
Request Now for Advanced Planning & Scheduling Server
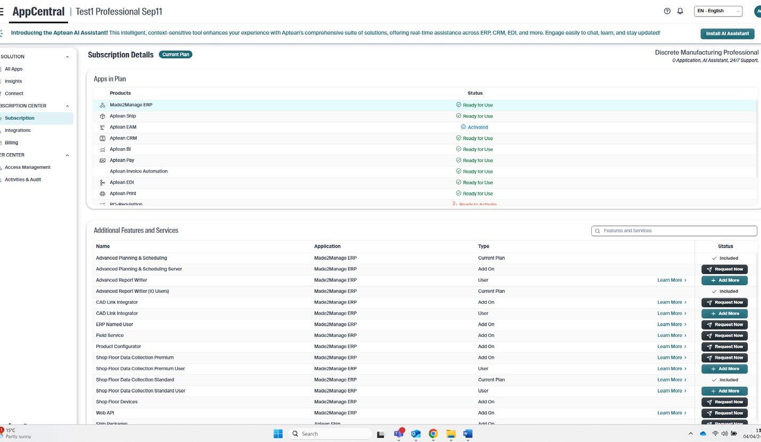(x=724, y=269)
